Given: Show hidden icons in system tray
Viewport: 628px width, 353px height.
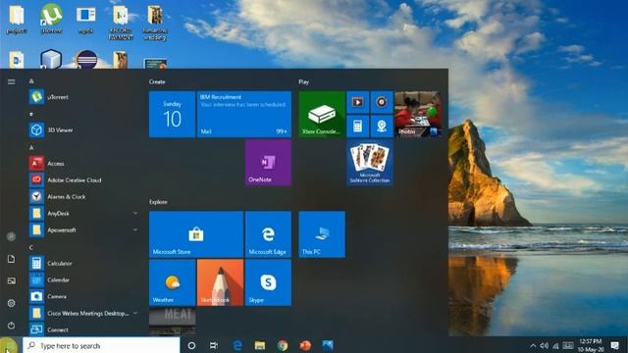Looking at the screenshot, I should [533, 345].
